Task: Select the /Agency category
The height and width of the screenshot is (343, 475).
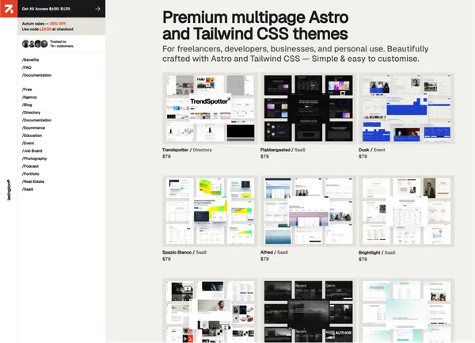Action: [32, 98]
